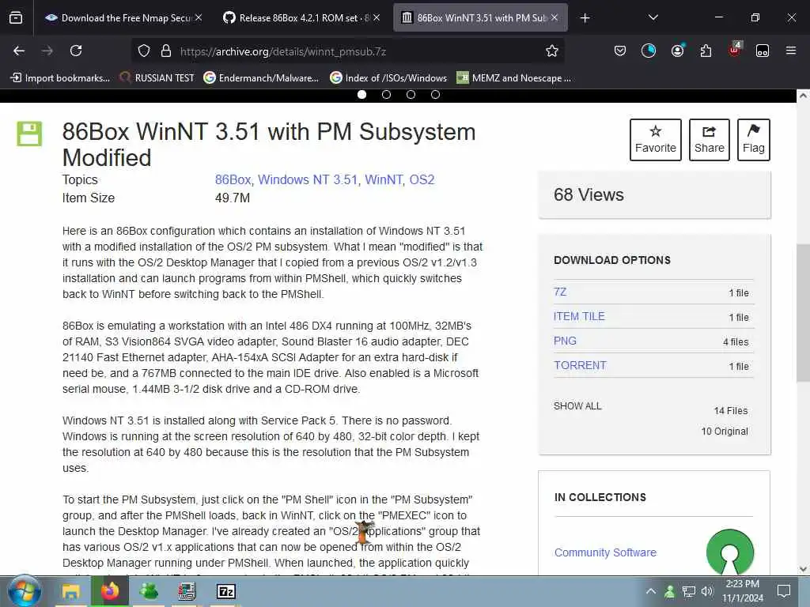The image size is (810, 607).
Task: Click SHOW ALL download files
Action: click(x=577, y=406)
